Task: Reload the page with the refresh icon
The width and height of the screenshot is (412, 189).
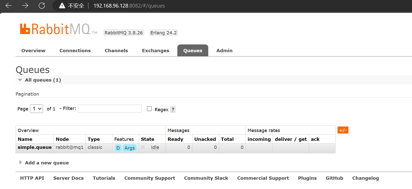Action: (x=42, y=6)
